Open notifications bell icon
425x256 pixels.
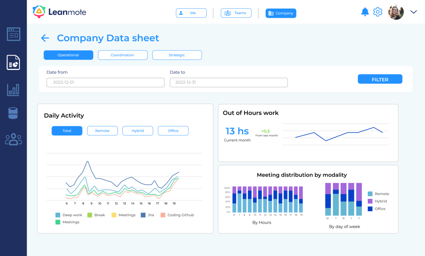[x=365, y=12]
